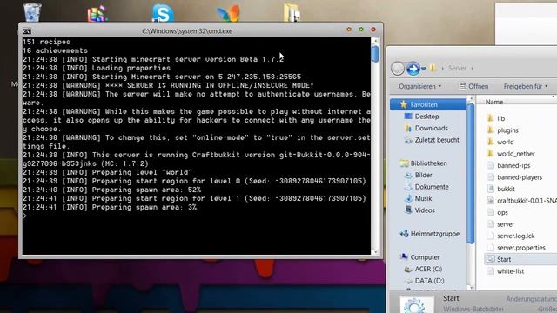Click the lib folder icon
557x313 pixels.
point(491,118)
